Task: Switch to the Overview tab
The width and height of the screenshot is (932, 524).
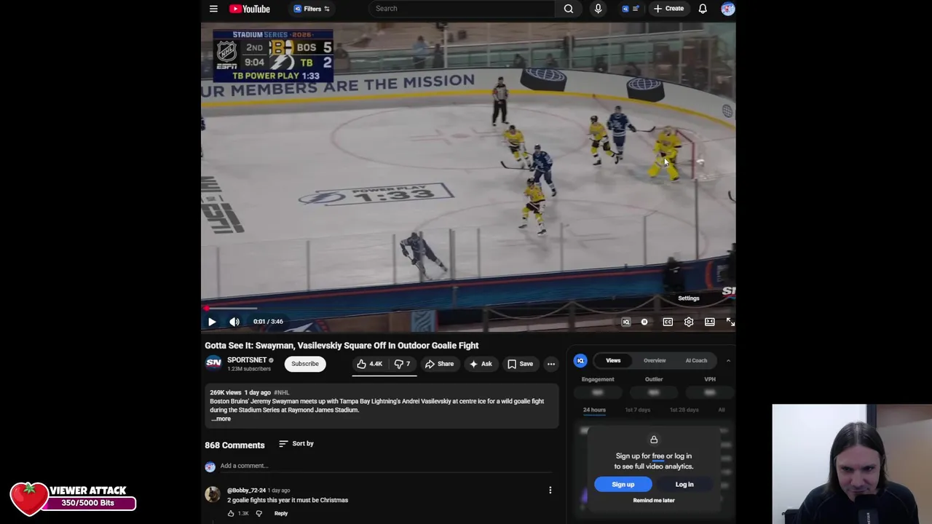Action: (655, 360)
